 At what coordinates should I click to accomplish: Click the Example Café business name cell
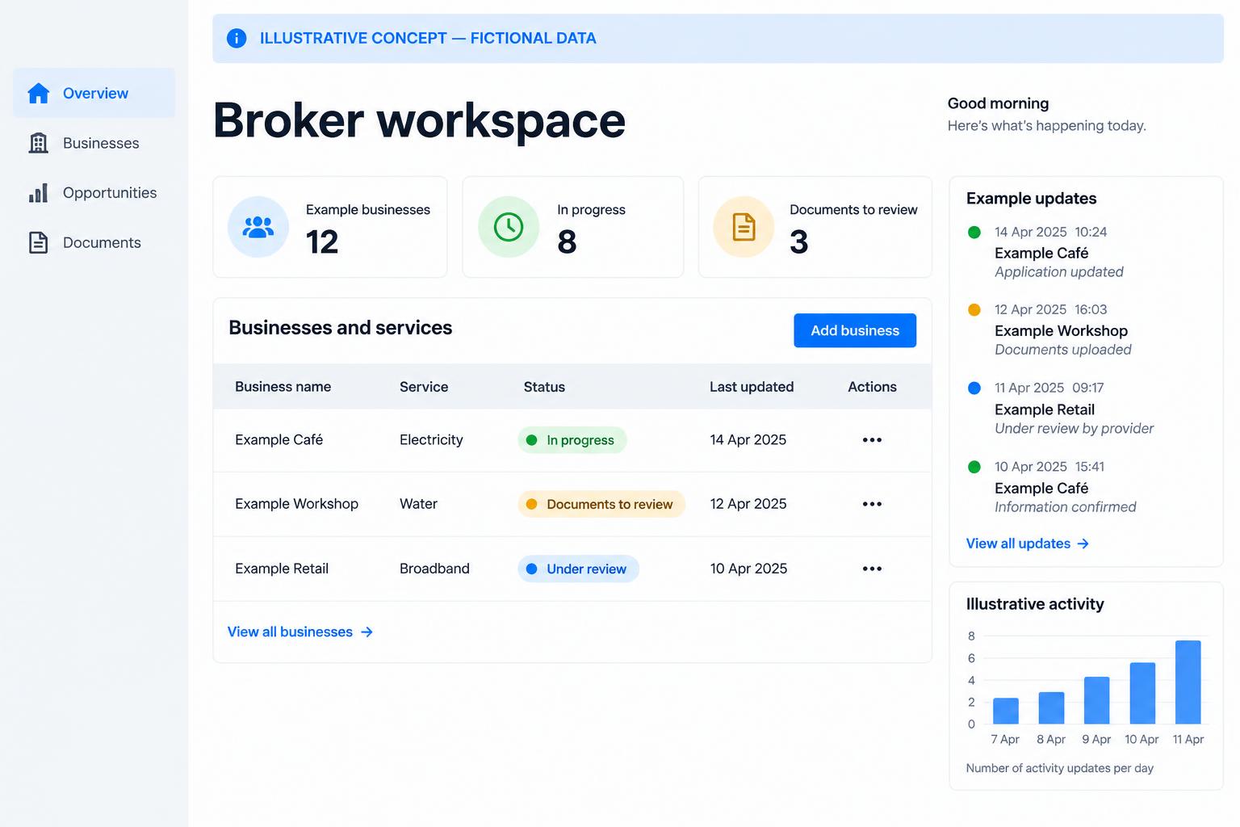tap(279, 439)
